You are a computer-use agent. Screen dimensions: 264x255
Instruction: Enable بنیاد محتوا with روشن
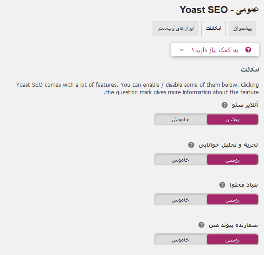[x=232, y=200]
